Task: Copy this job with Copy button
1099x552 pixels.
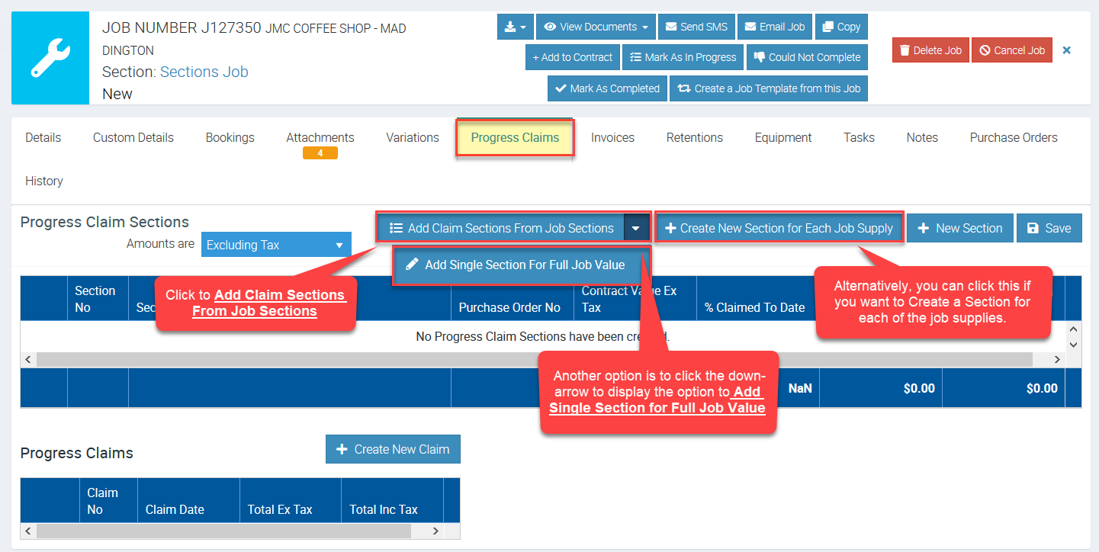Action: (x=841, y=27)
